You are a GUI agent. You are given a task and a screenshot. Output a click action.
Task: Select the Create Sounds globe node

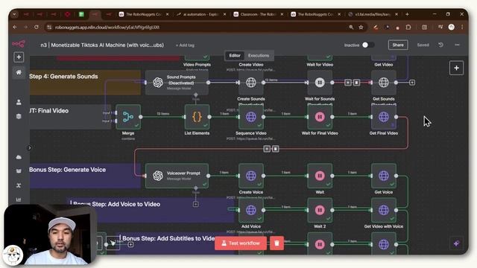251,83
